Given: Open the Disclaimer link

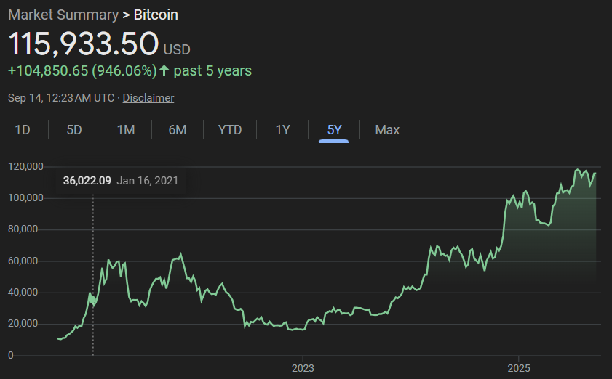Looking at the screenshot, I should (148, 98).
